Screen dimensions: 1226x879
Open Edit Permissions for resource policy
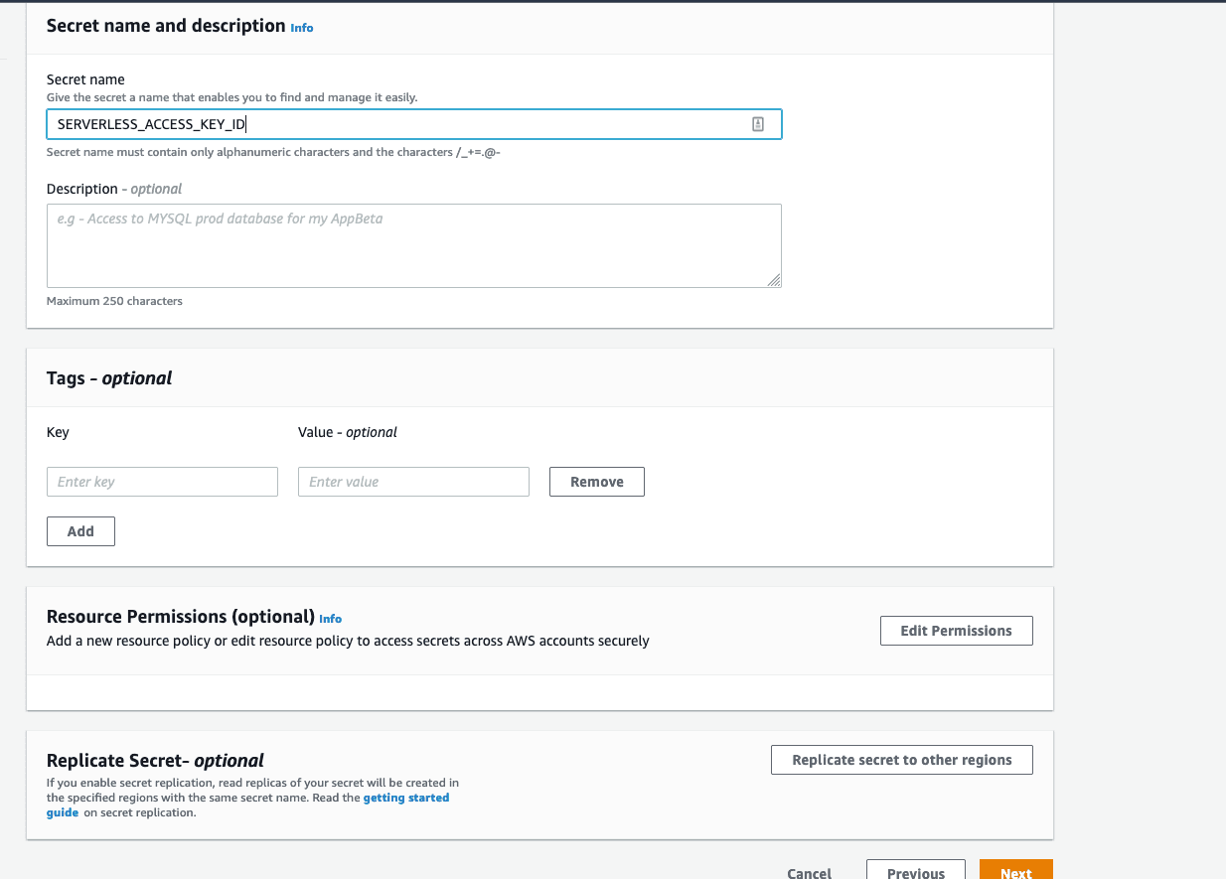coord(956,631)
